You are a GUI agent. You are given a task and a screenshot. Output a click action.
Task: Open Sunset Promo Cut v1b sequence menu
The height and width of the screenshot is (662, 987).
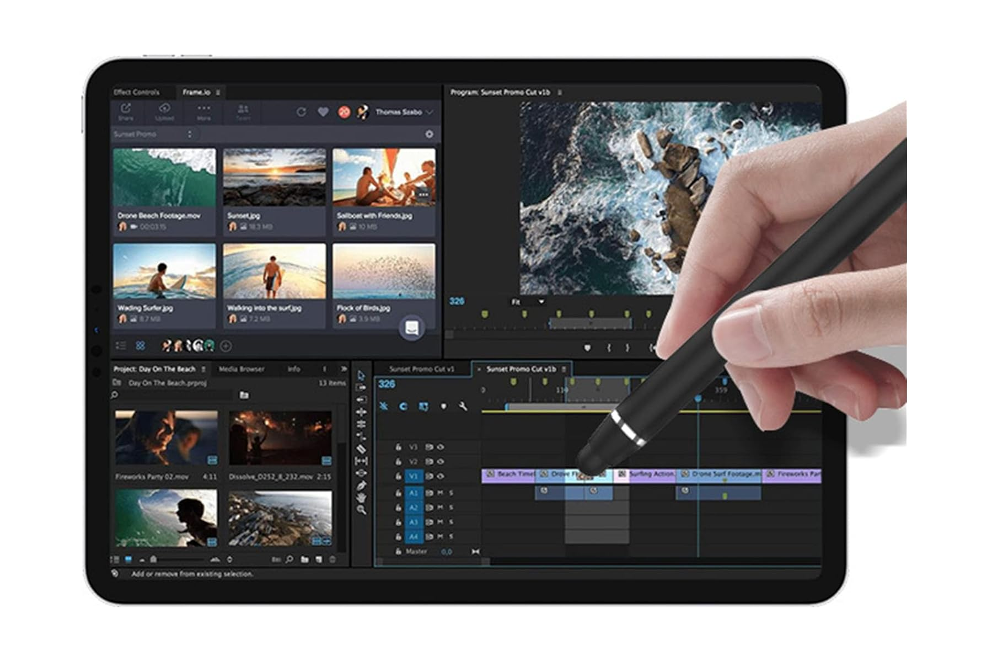(x=564, y=369)
